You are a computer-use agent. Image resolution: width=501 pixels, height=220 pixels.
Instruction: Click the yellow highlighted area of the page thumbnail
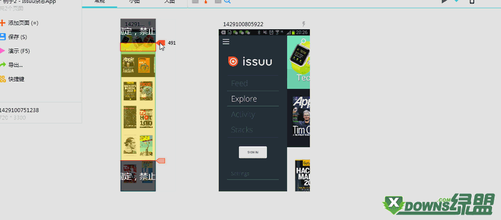[138, 107]
